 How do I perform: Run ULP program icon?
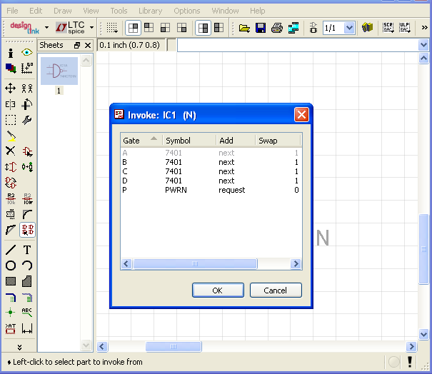[x=404, y=28]
